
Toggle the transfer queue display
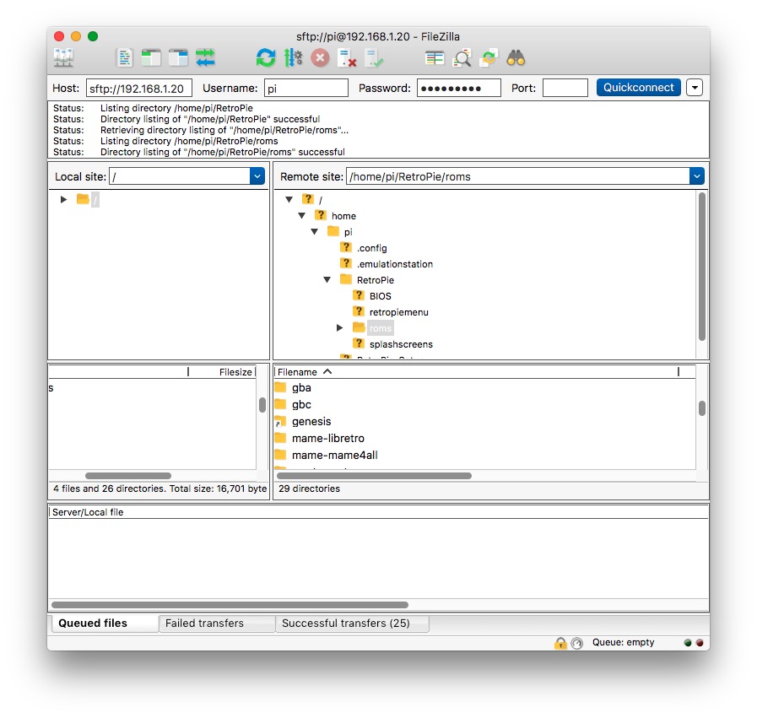pyautogui.click(x=205, y=58)
